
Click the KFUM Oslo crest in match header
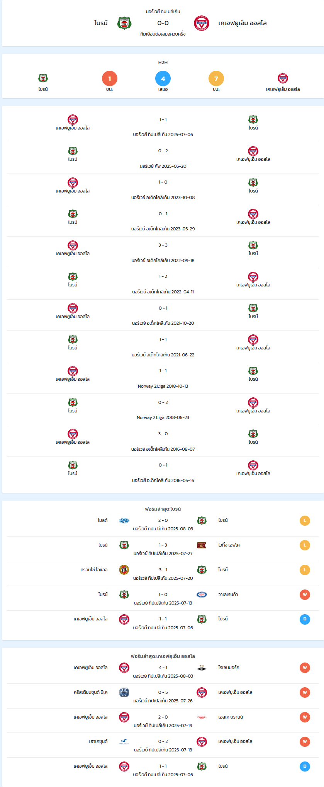pyautogui.click(x=202, y=23)
